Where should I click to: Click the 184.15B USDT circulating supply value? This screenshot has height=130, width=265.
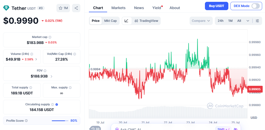[42, 110]
